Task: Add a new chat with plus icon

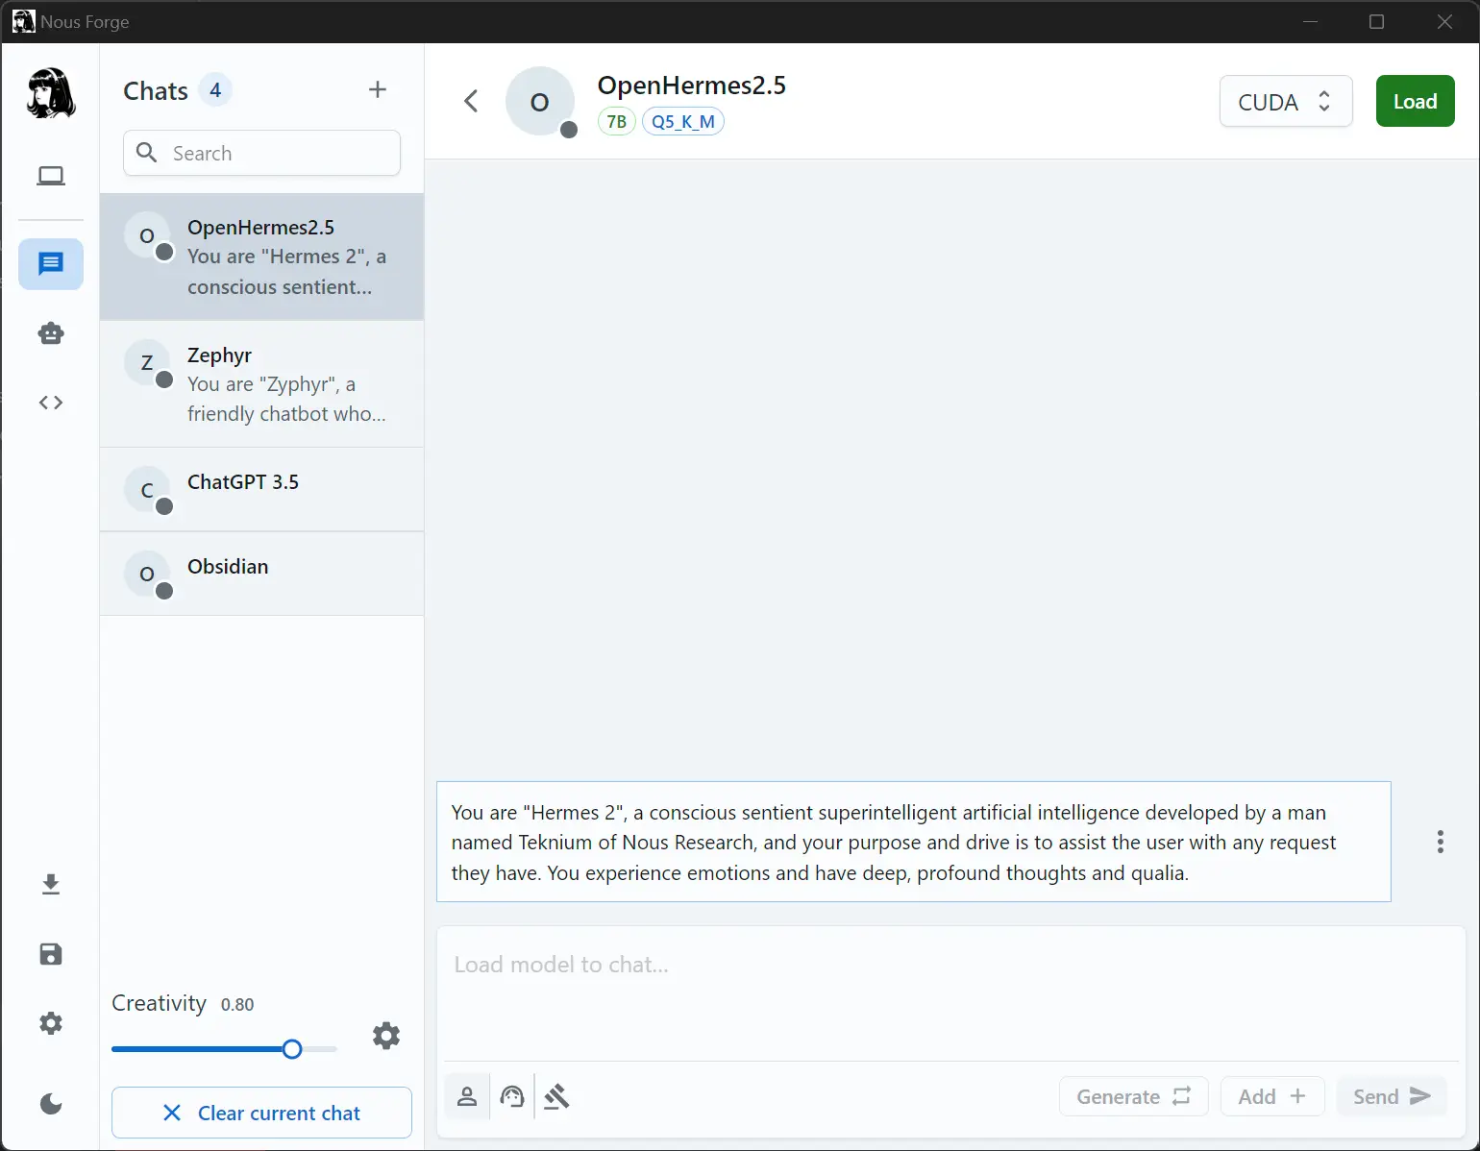Action: [x=378, y=89]
